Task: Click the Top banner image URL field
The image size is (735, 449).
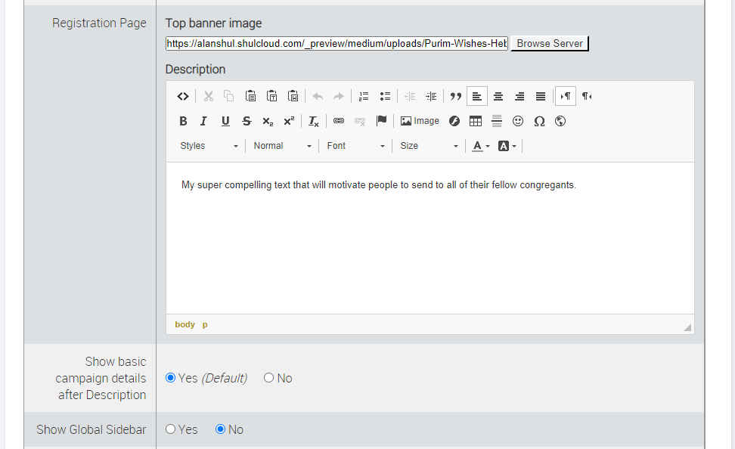Action: point(336,43)
